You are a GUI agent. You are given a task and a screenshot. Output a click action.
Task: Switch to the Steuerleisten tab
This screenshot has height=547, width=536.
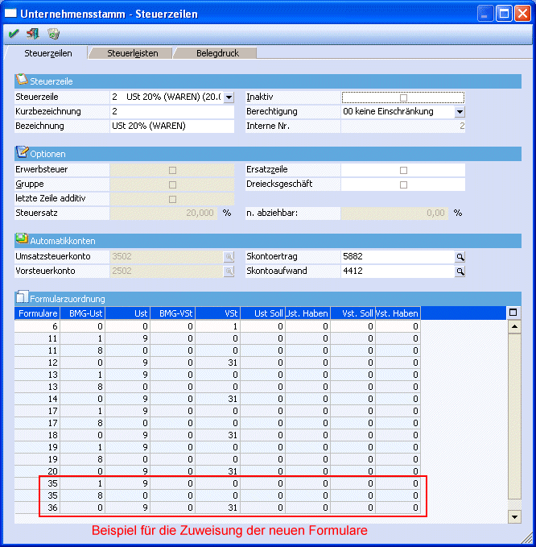133,53
